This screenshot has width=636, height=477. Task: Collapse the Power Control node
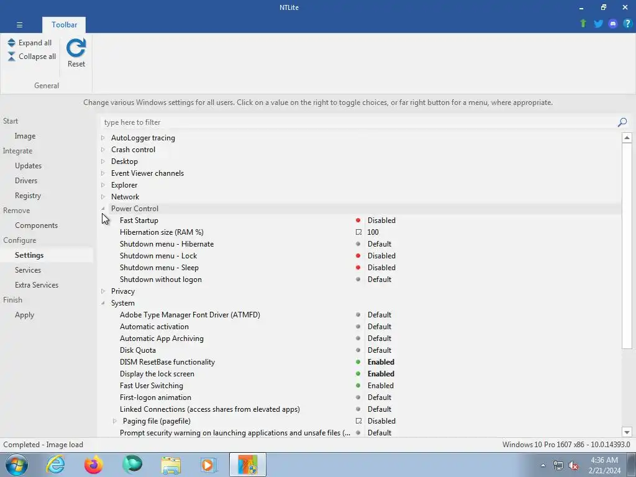click(103, 209)
